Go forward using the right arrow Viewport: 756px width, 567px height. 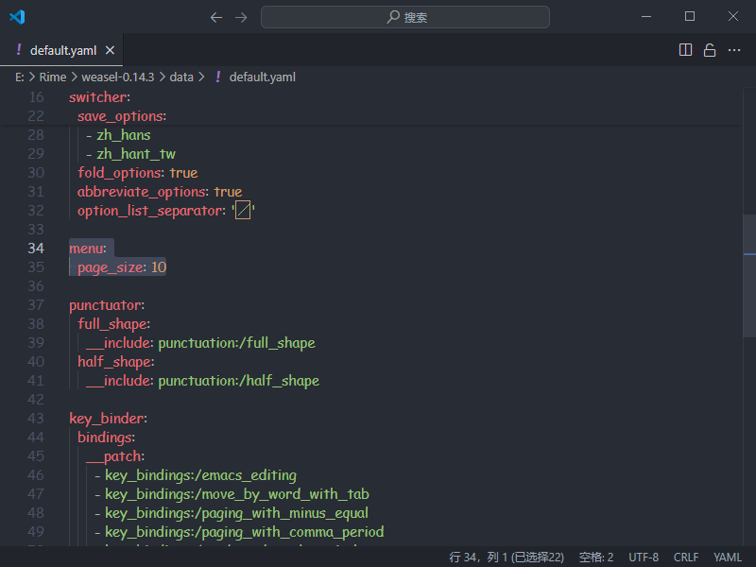click(x=241, y=17)
